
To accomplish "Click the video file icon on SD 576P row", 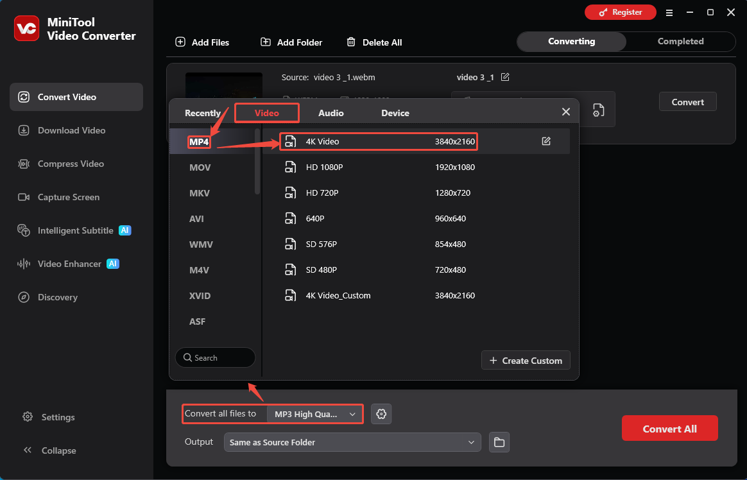I will [290, 244].
